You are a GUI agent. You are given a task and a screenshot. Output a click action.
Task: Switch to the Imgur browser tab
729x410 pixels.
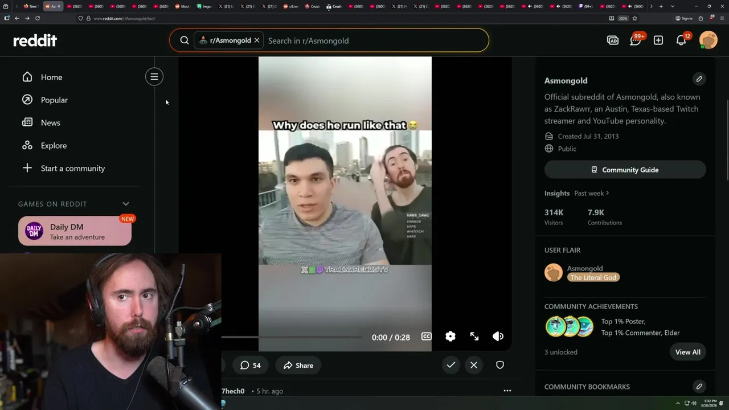tap(204, 6)
